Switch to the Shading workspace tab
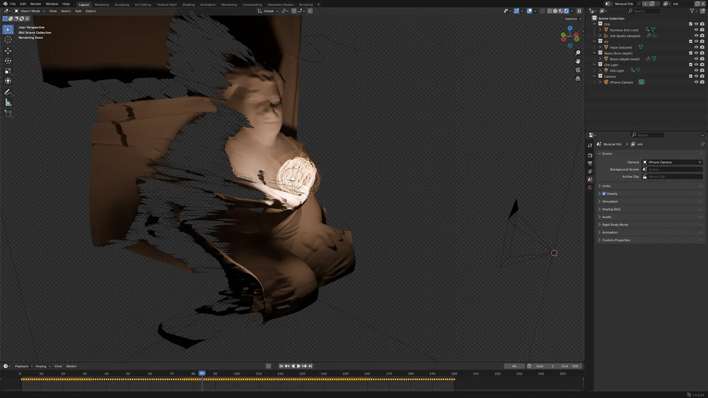Image resolution: width=708 pixels, height=398 pixels. click(x=189, y=4)
